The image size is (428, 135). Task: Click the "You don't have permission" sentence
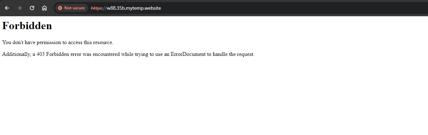click(58, 42)
